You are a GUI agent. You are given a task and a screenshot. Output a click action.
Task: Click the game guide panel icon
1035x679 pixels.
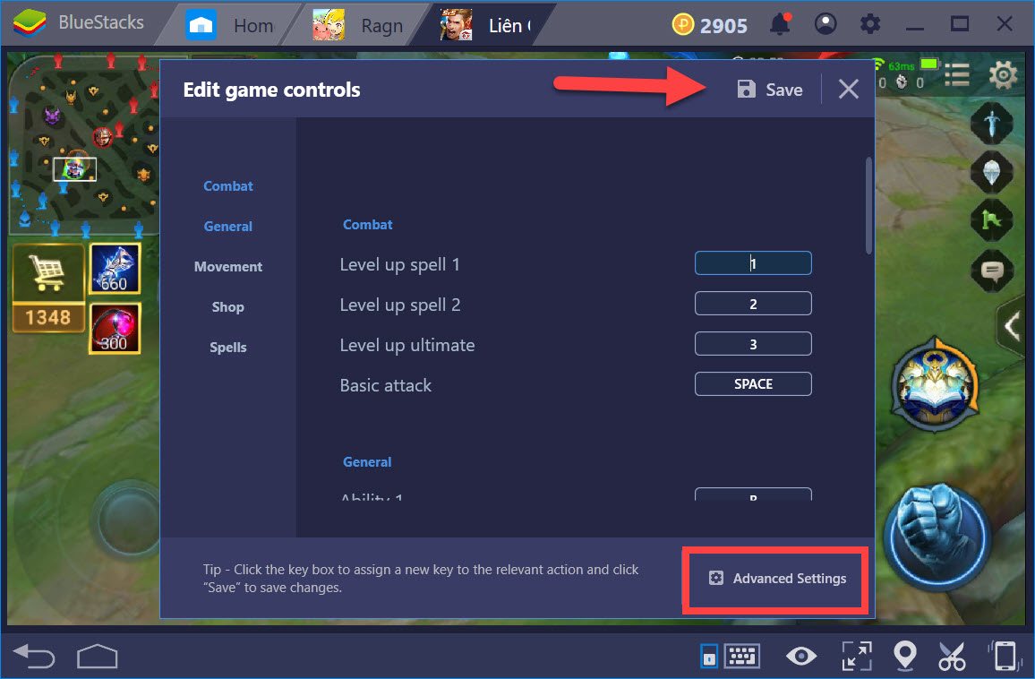708,656
